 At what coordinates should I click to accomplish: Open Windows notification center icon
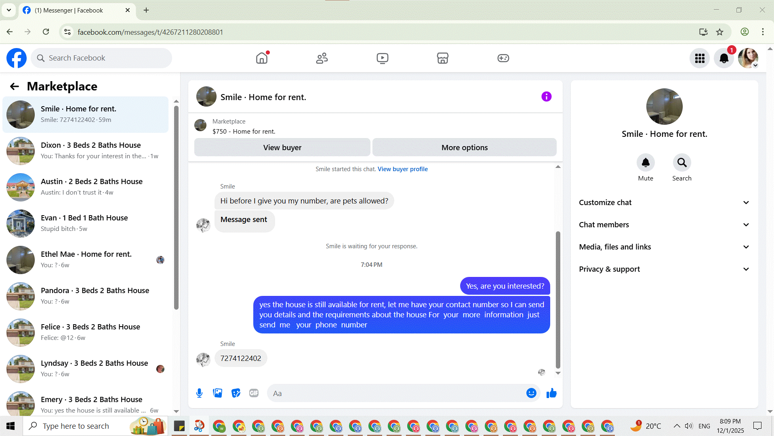tap(757, 426)
